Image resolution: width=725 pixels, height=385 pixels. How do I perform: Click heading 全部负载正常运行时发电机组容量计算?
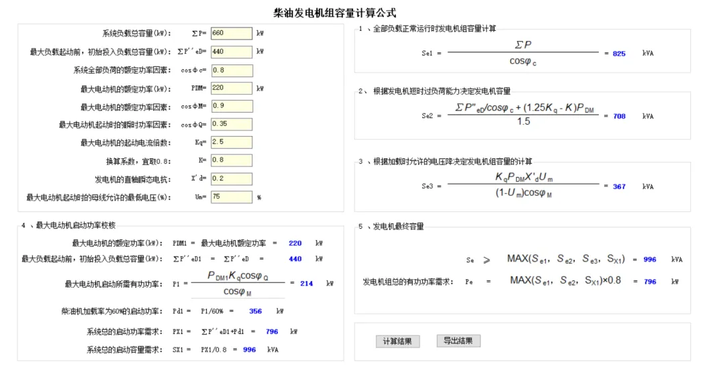[x=434, y=29]
